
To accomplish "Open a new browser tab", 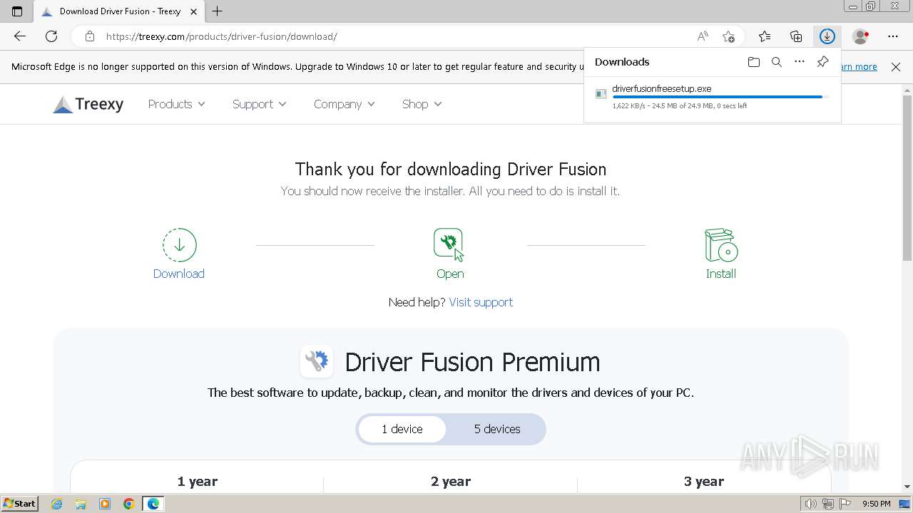I will (x=218, y=11).
